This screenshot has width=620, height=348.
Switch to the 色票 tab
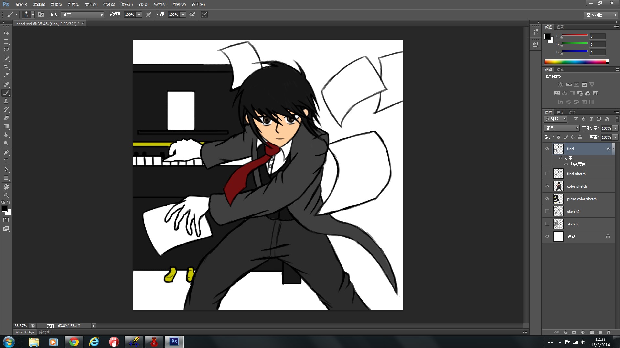coord(560,27)
